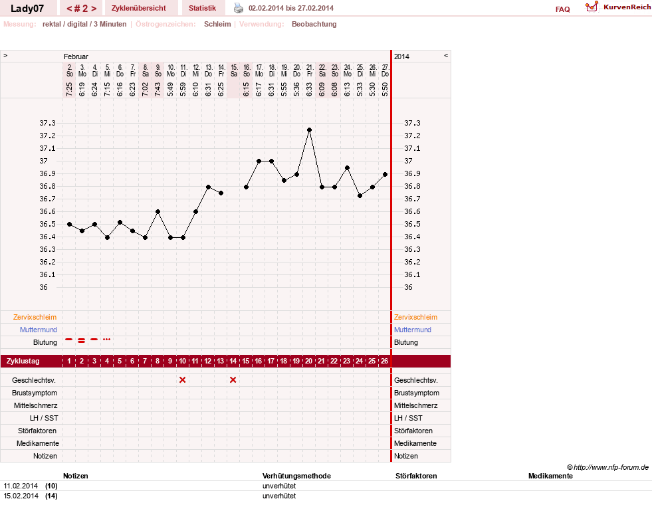Open the KurvenReich logo link
The image size is (652, 515).
(x=618, y=7)
